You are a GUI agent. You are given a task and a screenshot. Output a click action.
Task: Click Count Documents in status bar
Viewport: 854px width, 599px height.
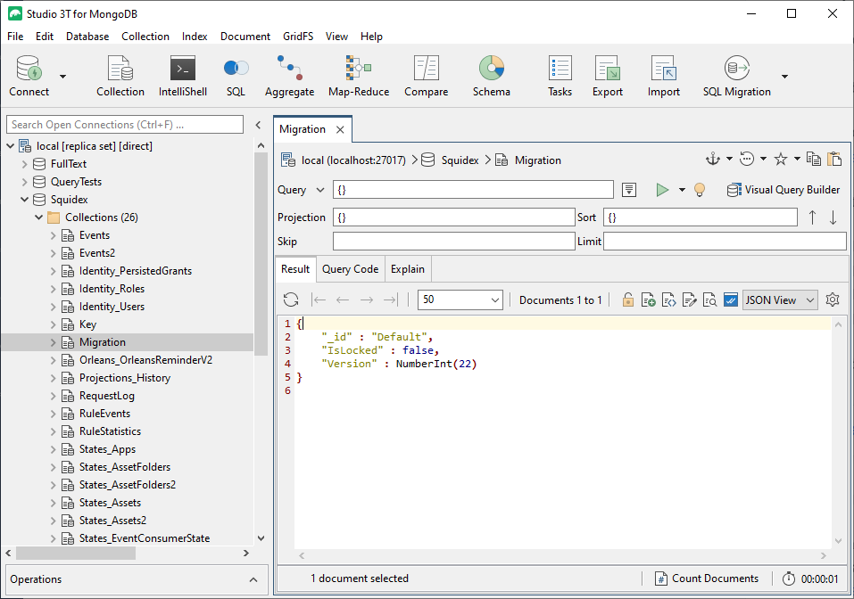coord(707,578)
